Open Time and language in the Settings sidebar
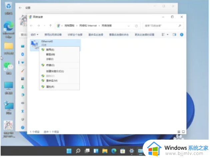 point(23,95)
